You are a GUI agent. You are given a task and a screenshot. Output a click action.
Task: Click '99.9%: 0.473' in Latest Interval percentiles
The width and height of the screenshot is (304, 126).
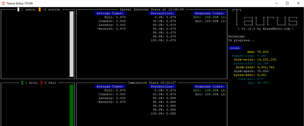[x=164, y=36]
